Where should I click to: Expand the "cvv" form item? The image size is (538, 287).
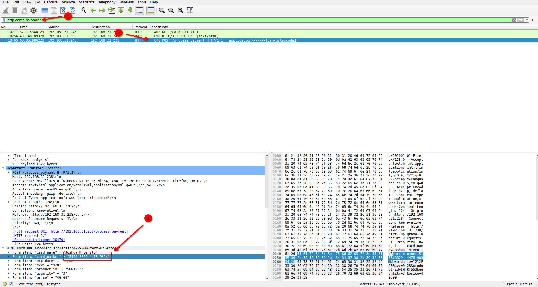click(9, 265)
